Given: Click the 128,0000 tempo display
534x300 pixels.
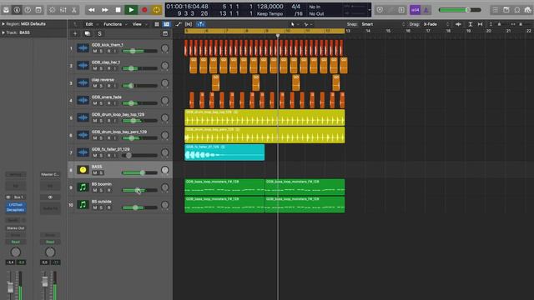Looking at the screenshot, I should click(270, 7).
